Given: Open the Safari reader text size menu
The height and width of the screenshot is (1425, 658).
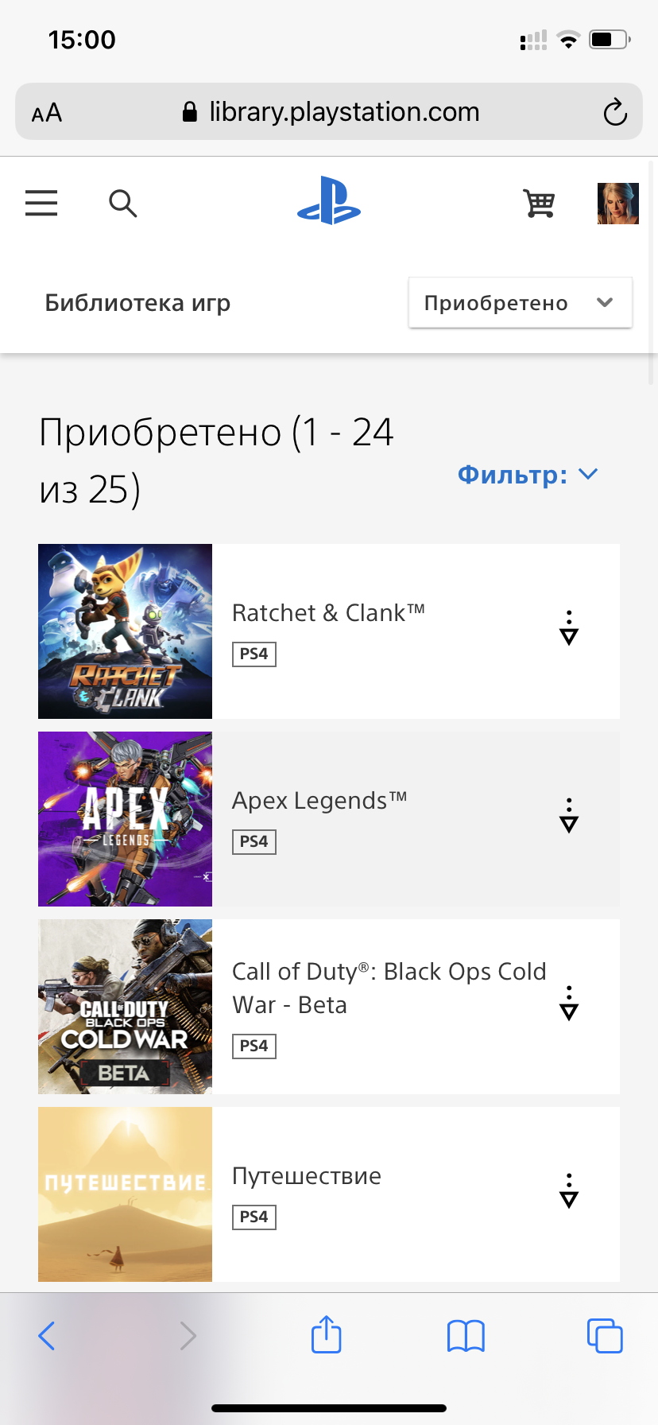Looking at the screenshot, I should (x=47, y=113).
